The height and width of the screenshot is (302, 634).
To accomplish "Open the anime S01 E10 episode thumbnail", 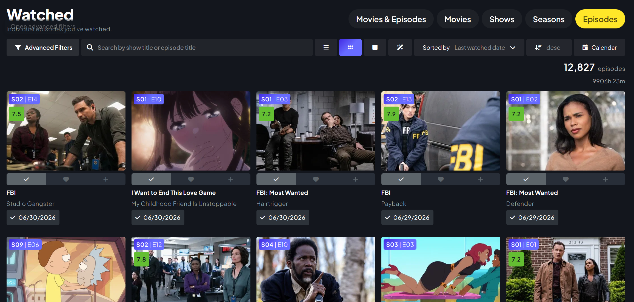I will tap(191, 131).
